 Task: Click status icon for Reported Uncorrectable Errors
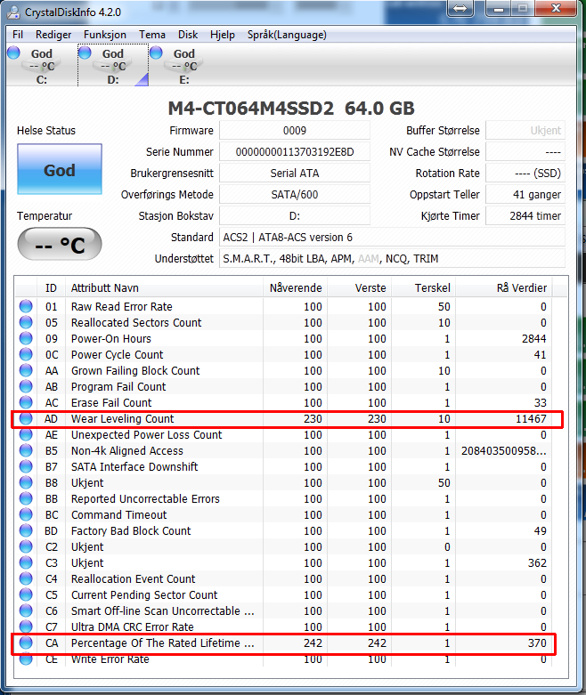click(x=26, y=498)
